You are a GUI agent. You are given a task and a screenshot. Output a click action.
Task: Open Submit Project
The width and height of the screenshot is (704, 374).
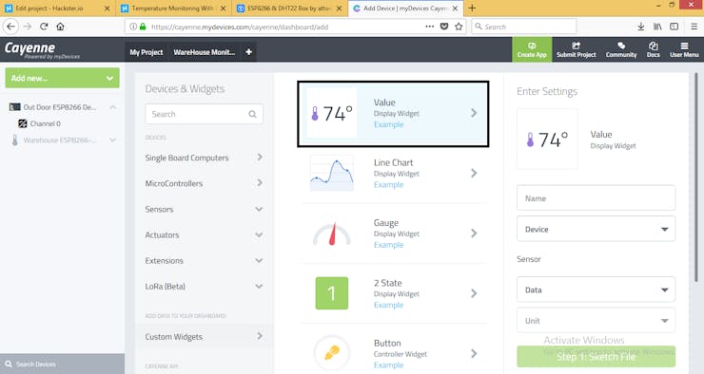pyautogui.click(x=576, y=49)
